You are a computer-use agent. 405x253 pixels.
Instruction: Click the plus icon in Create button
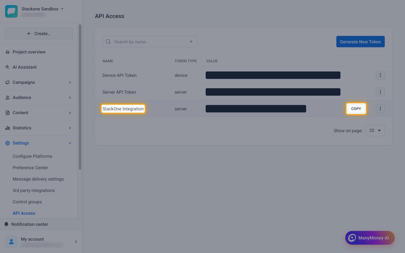[29, 34]
